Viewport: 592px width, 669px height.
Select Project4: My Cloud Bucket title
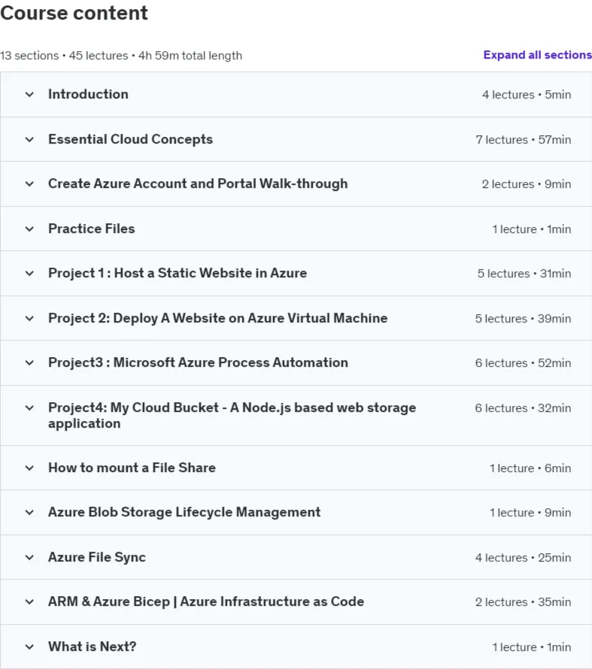[232, 415]
